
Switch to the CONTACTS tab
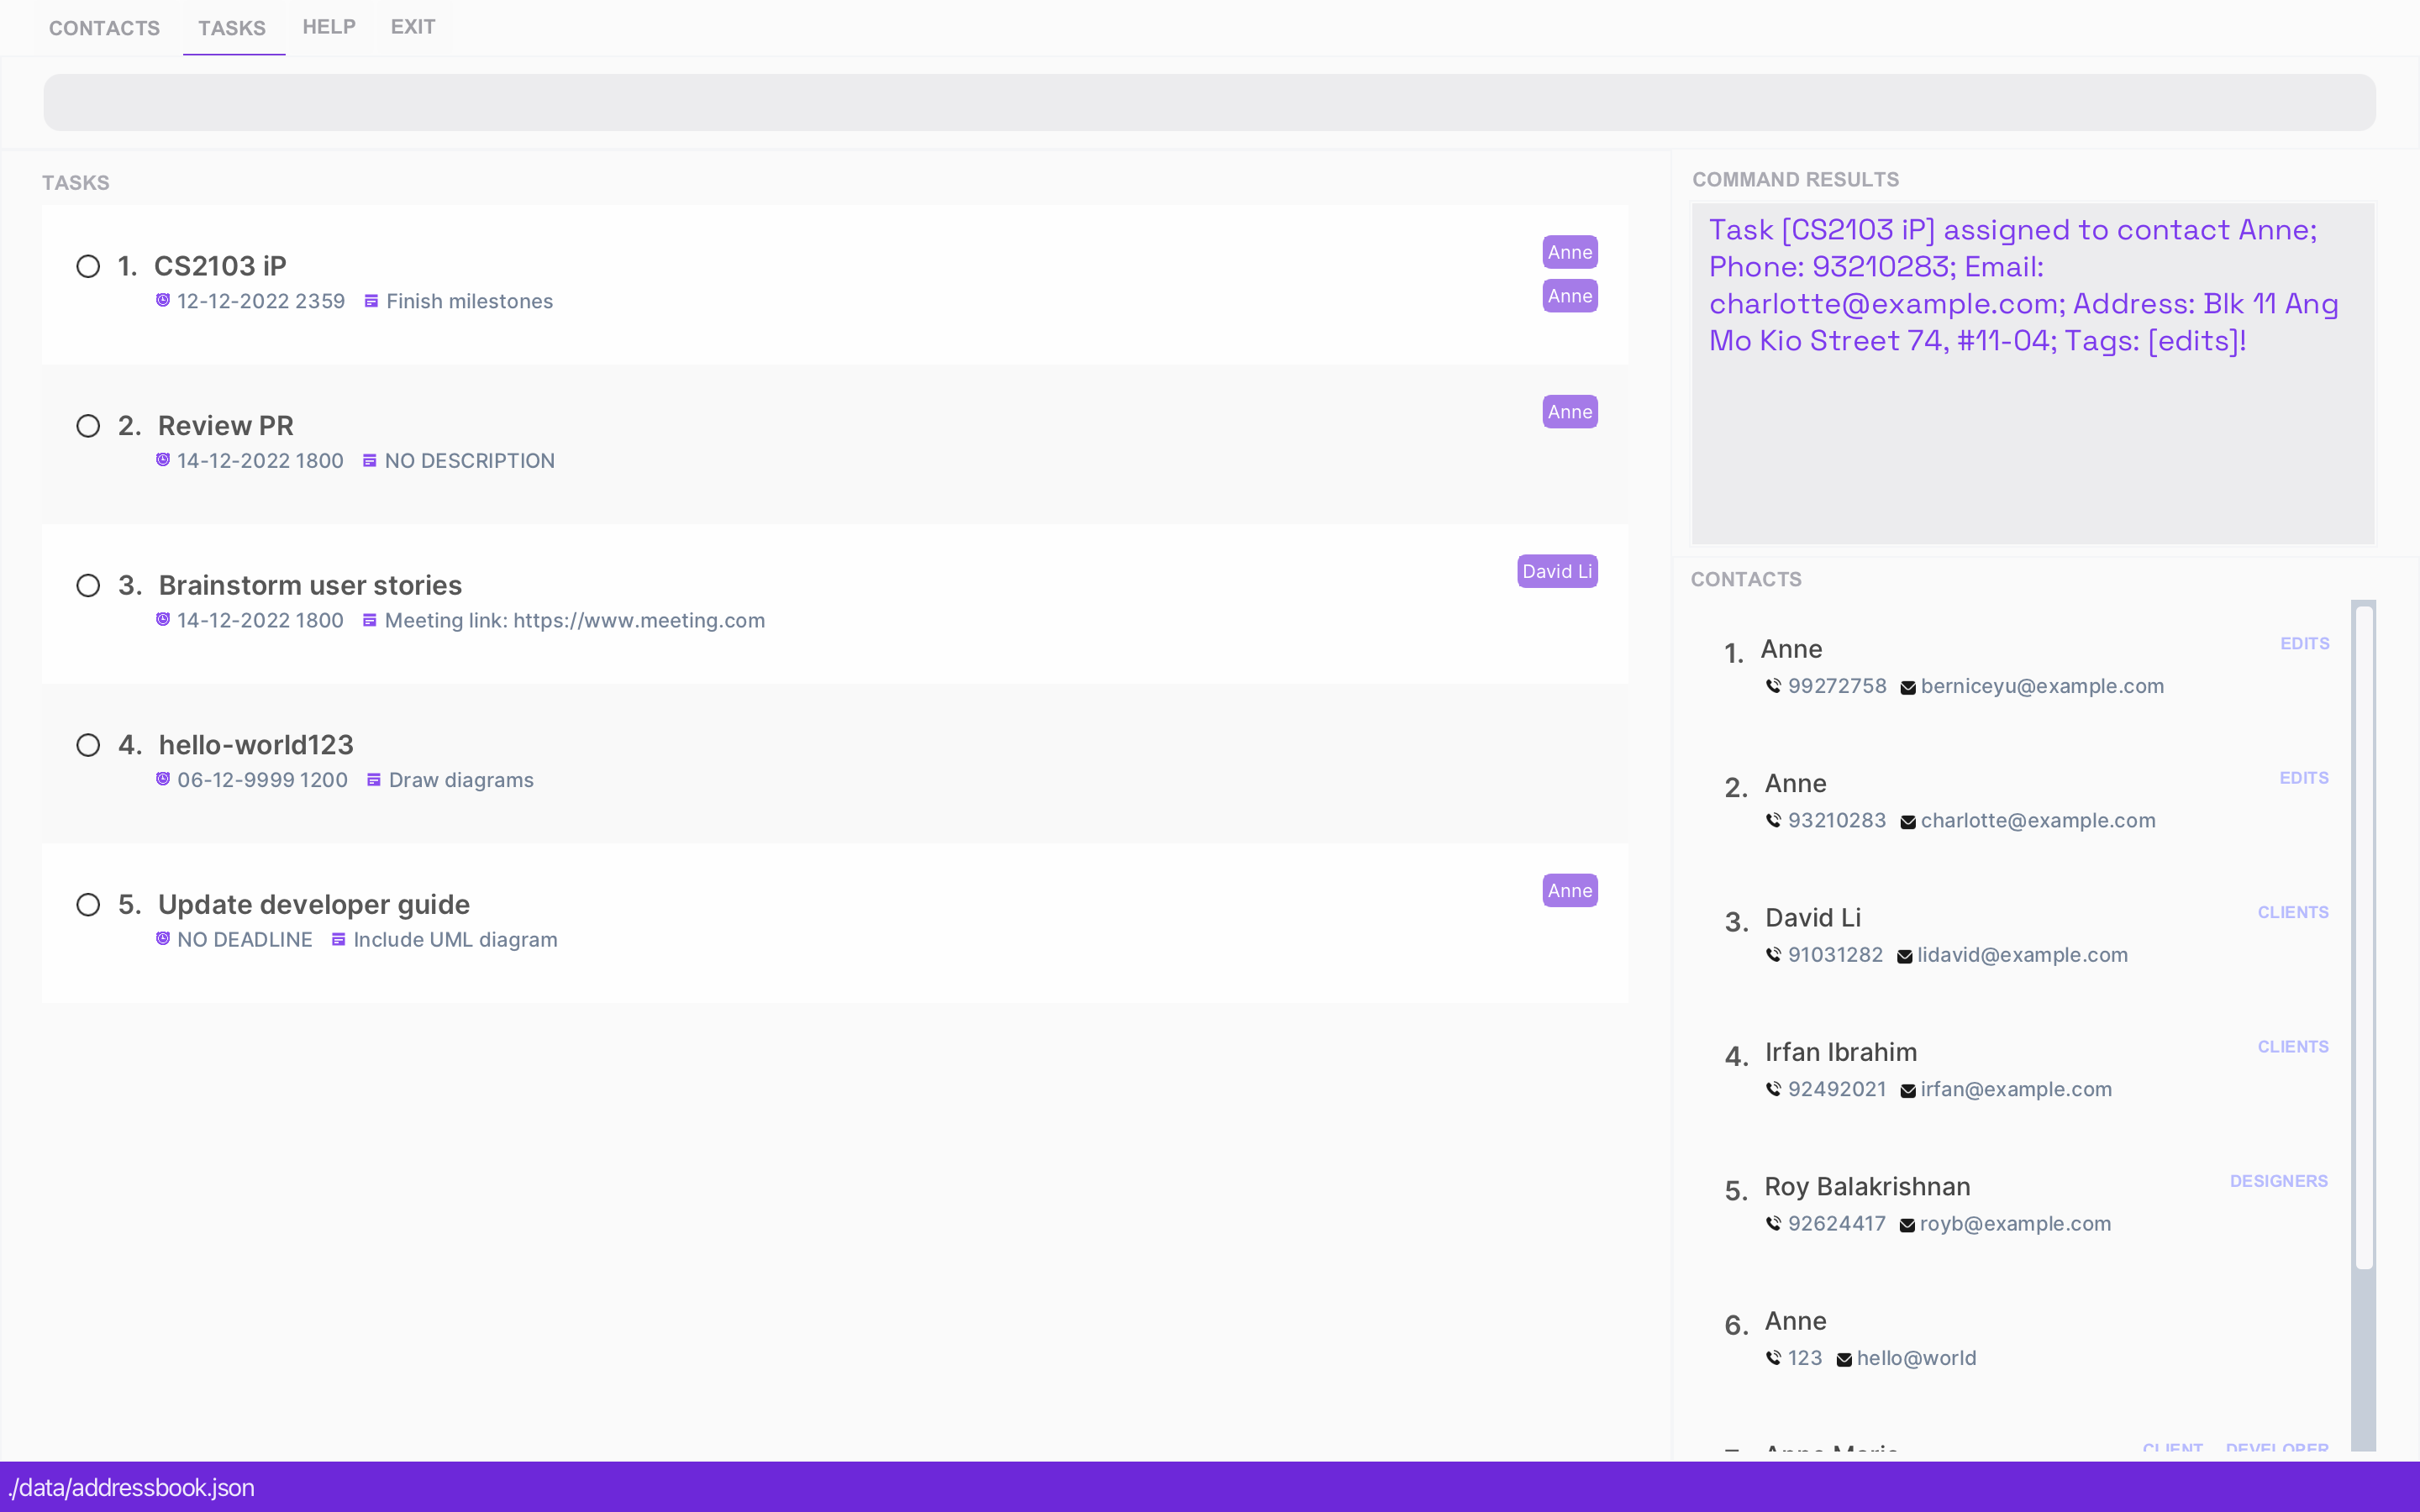coord(104,28)
